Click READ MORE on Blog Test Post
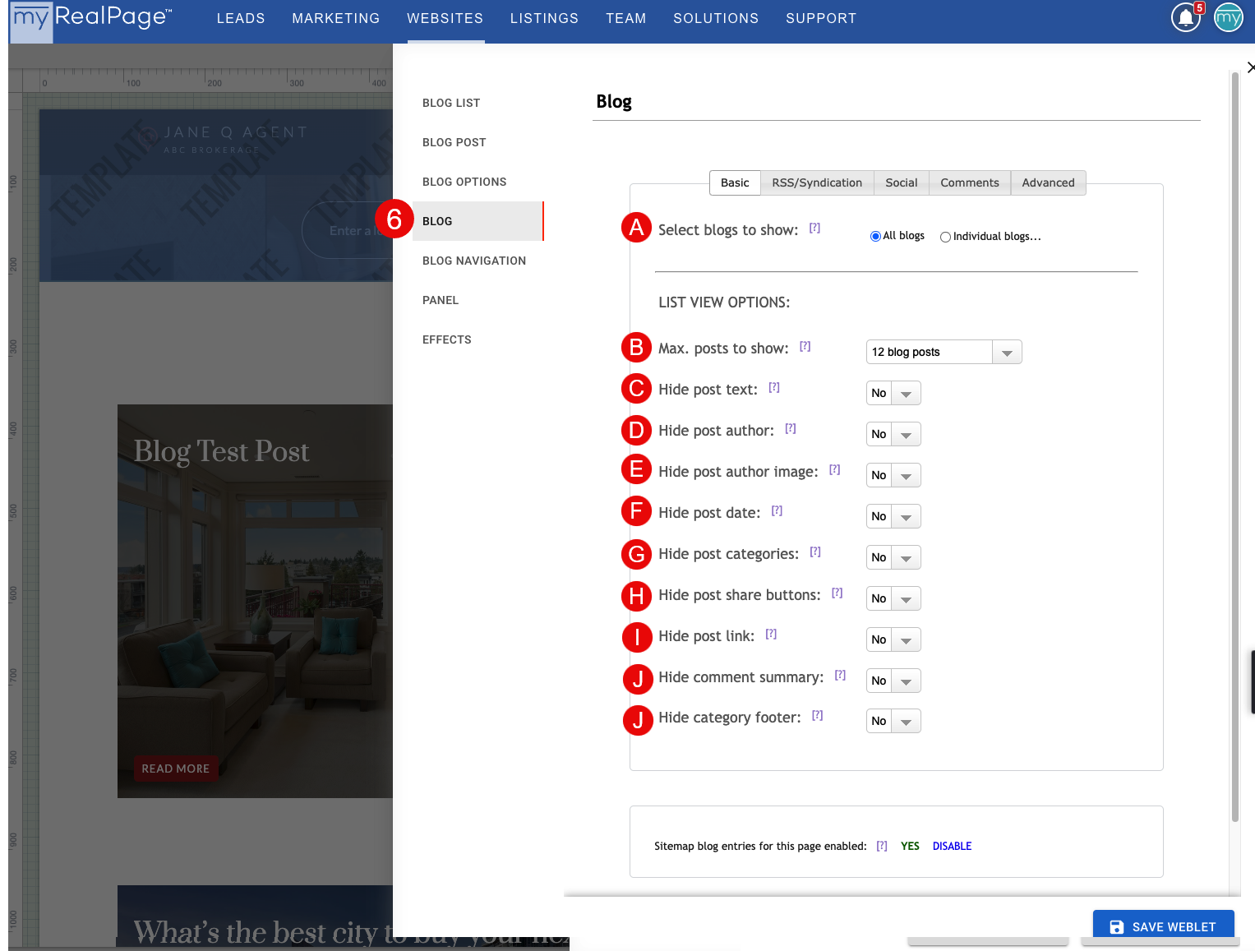The width and height of the screenshot is (1255, 951). [x=176, y=769]
